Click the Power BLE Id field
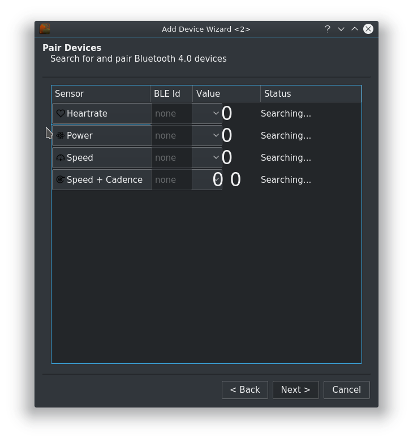This screenshot has width=413, height=442. pyautogui.click(x=171, y=136)
